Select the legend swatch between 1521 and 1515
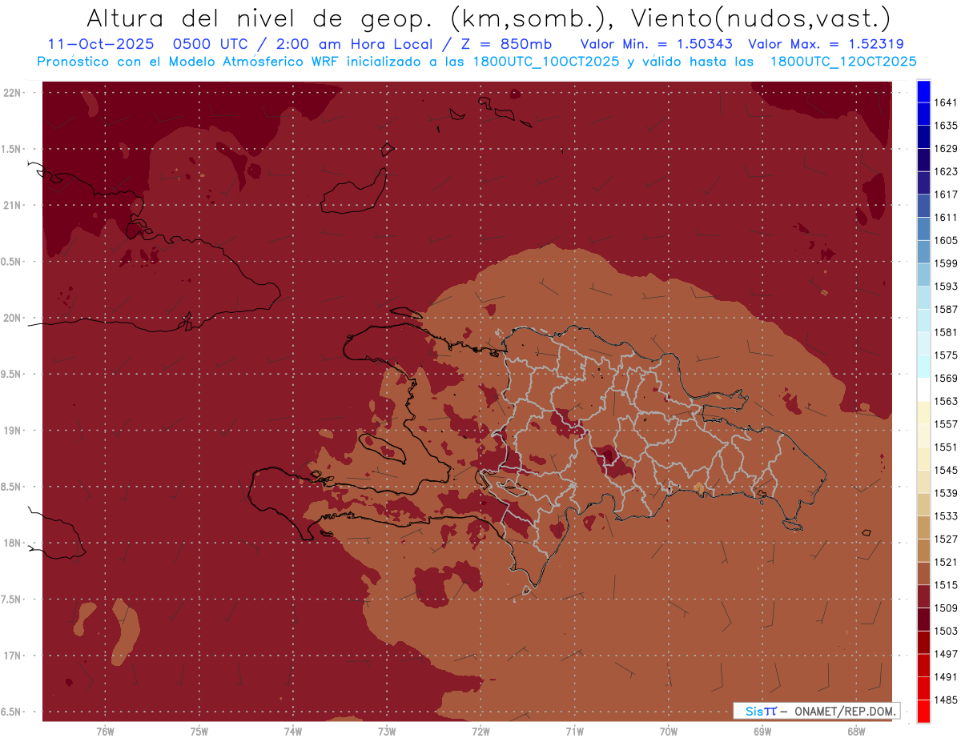The width and height of the screenshot is (961, 742). click(923, 573)
